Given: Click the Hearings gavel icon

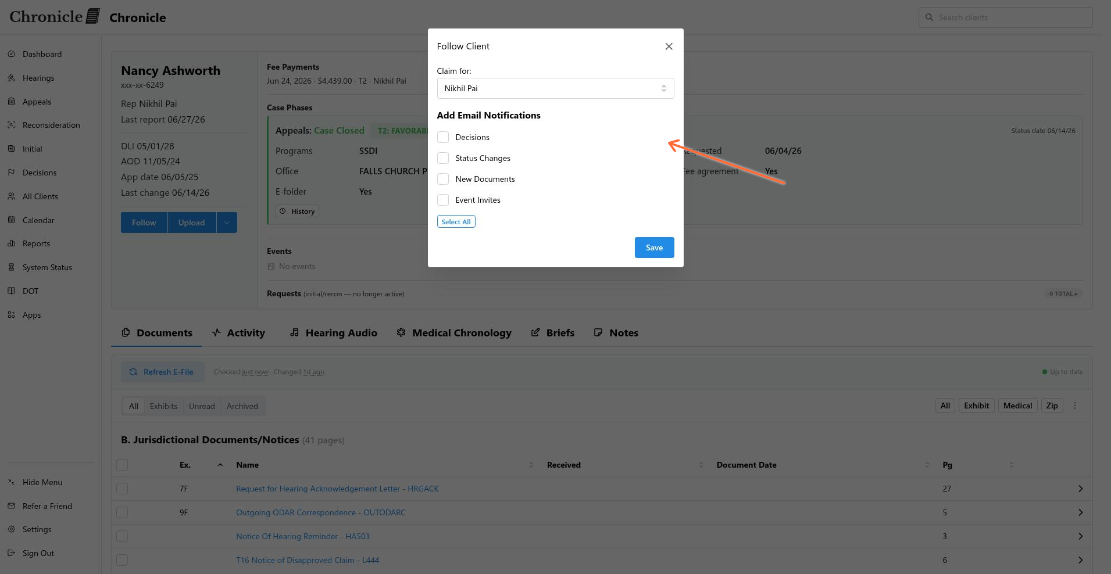Looking at the screenshot, I should (x=12, y=78).
